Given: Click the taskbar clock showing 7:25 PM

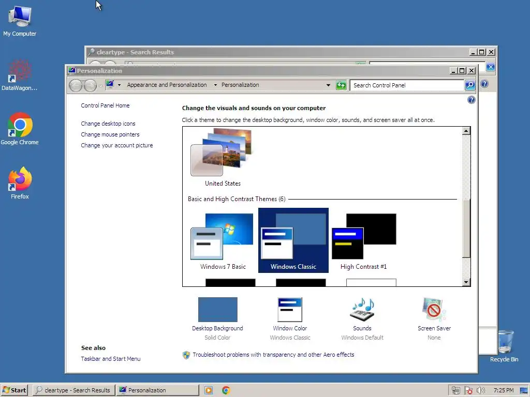Looking at the screenshot, I should [x=503, y=390].
